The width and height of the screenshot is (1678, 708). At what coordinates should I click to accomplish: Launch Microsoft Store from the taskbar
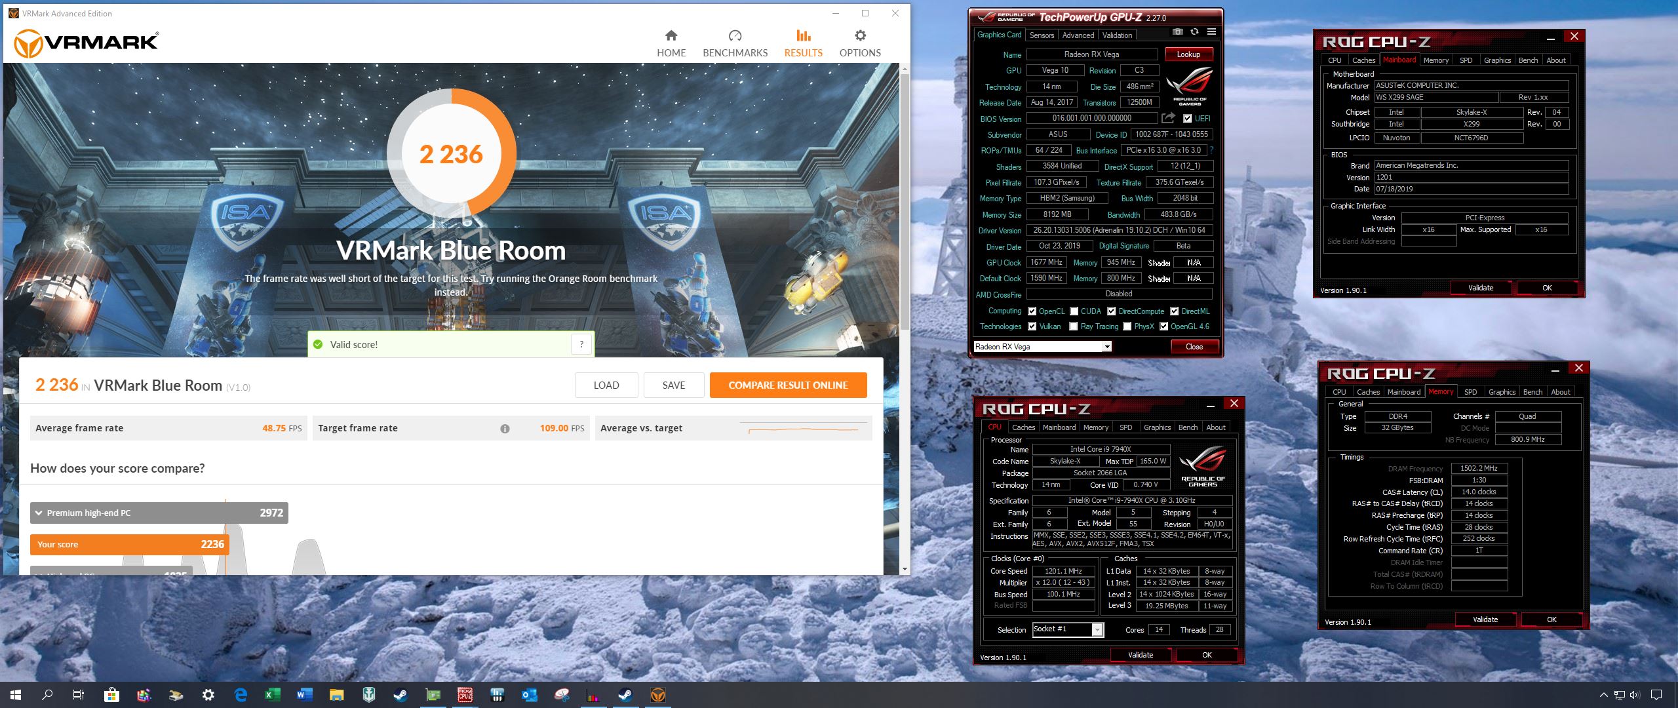coord(111,695)
